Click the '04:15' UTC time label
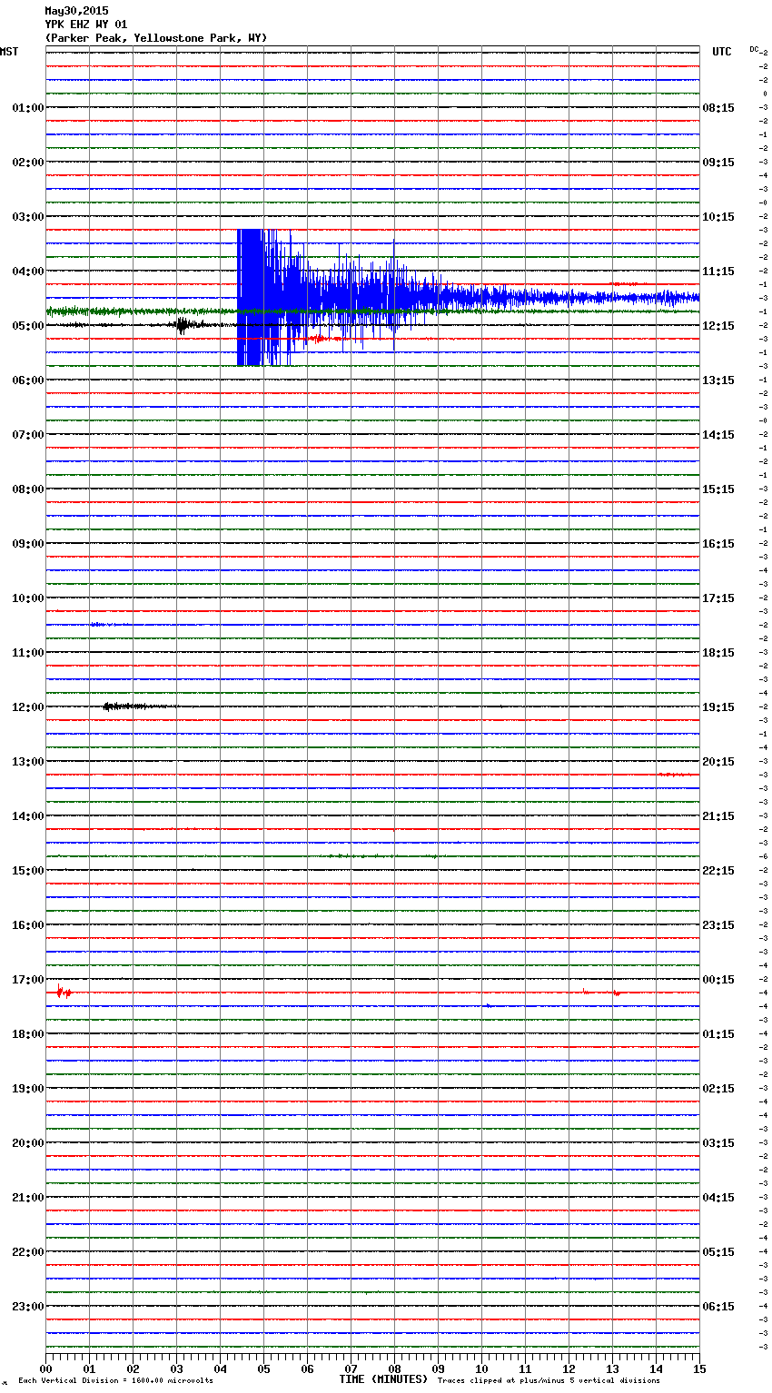Image resolution: width=772 pixels, height=1393 pixels. [x=718, y=1197]
